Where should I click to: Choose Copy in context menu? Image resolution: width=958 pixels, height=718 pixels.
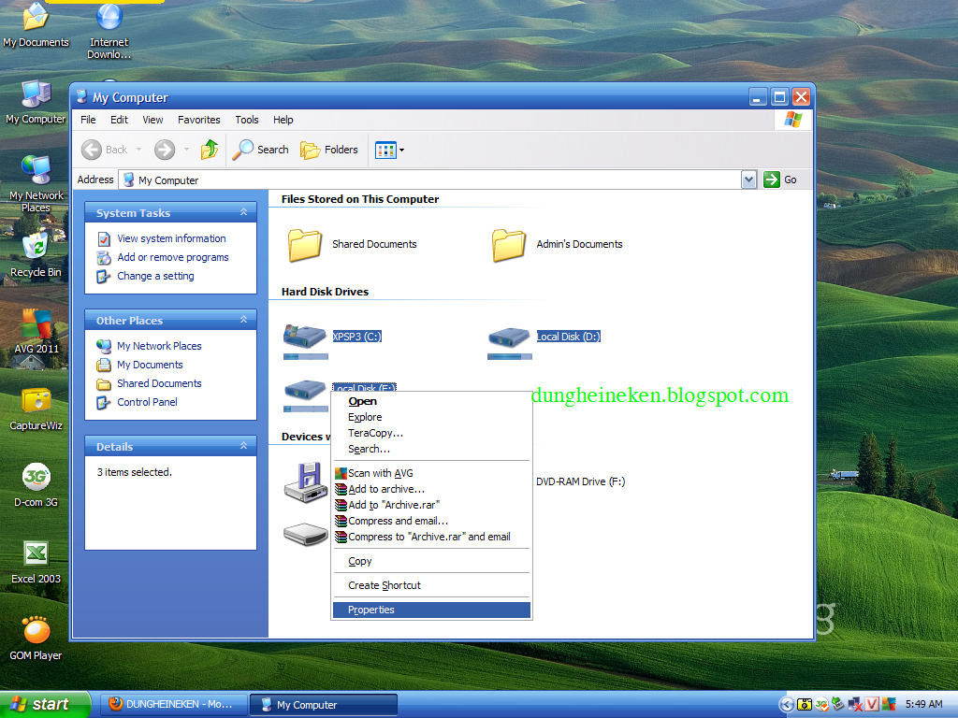point(430,561)
